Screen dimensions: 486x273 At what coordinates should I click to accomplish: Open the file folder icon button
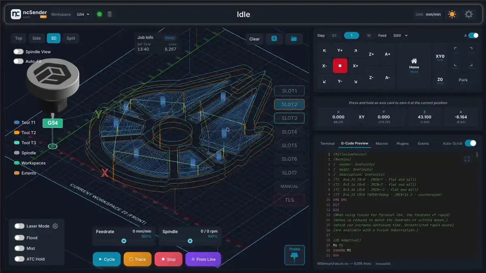click(x=294, y=39)
